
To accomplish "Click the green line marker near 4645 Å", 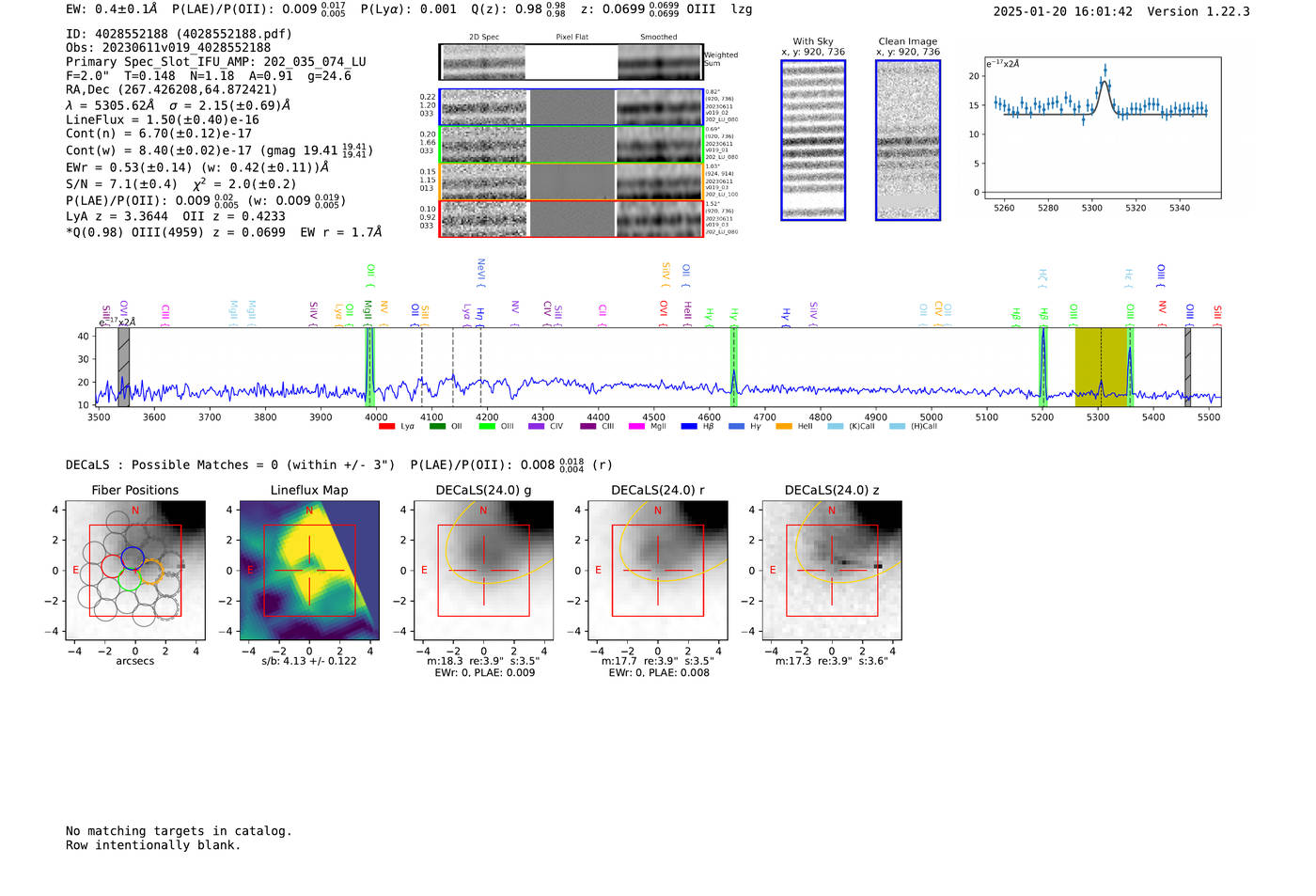I will pos(733,367).
